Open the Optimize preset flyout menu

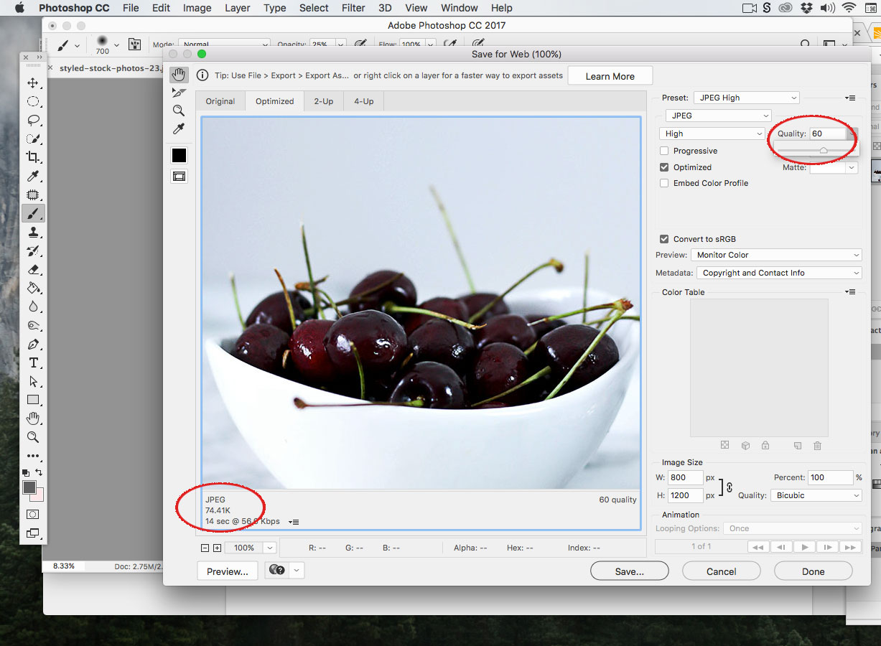[850, 98]
